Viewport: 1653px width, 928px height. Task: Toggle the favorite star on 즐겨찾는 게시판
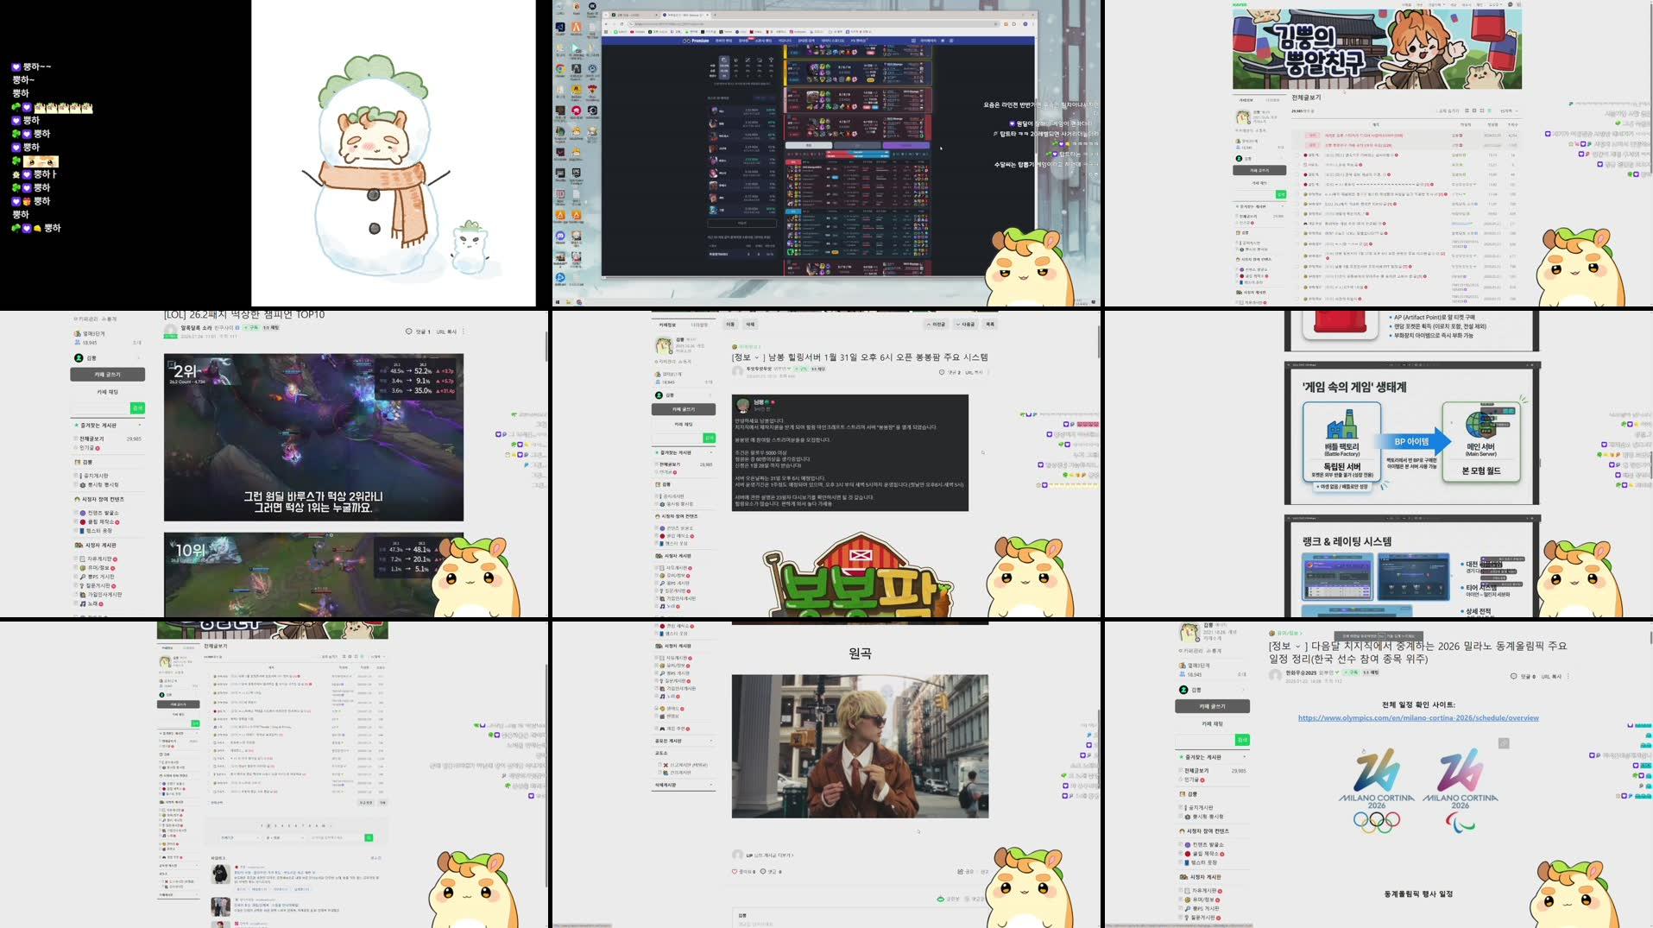pyautogui.click(x=1181, y=756)
